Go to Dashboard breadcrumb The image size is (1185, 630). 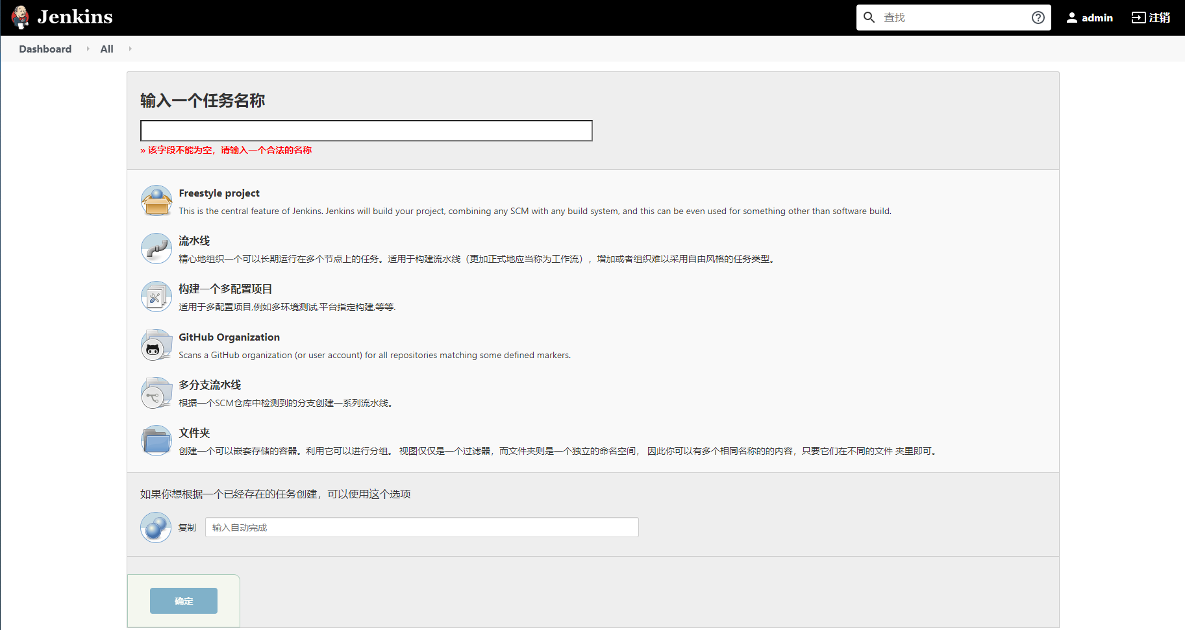pos(45,49)
